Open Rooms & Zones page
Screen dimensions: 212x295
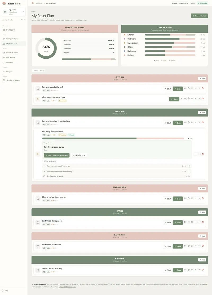[14, 53]
